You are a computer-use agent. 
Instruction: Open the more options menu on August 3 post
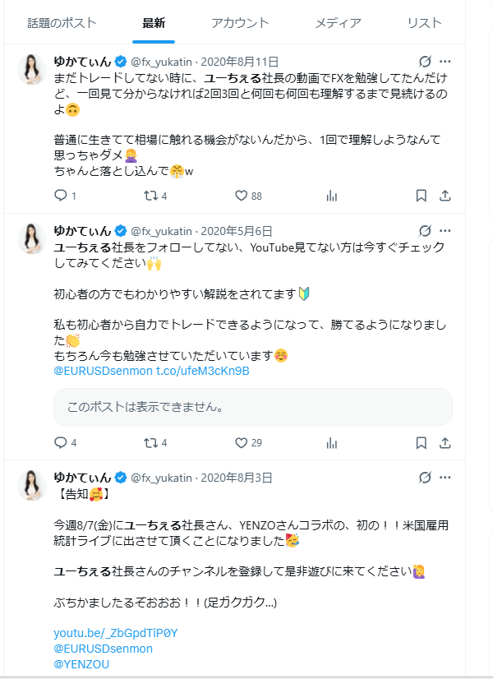click(x=447, y=477)
